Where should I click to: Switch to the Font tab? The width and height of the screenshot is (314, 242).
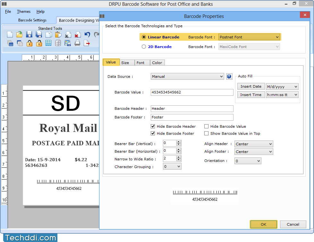[x=142, y=62]
